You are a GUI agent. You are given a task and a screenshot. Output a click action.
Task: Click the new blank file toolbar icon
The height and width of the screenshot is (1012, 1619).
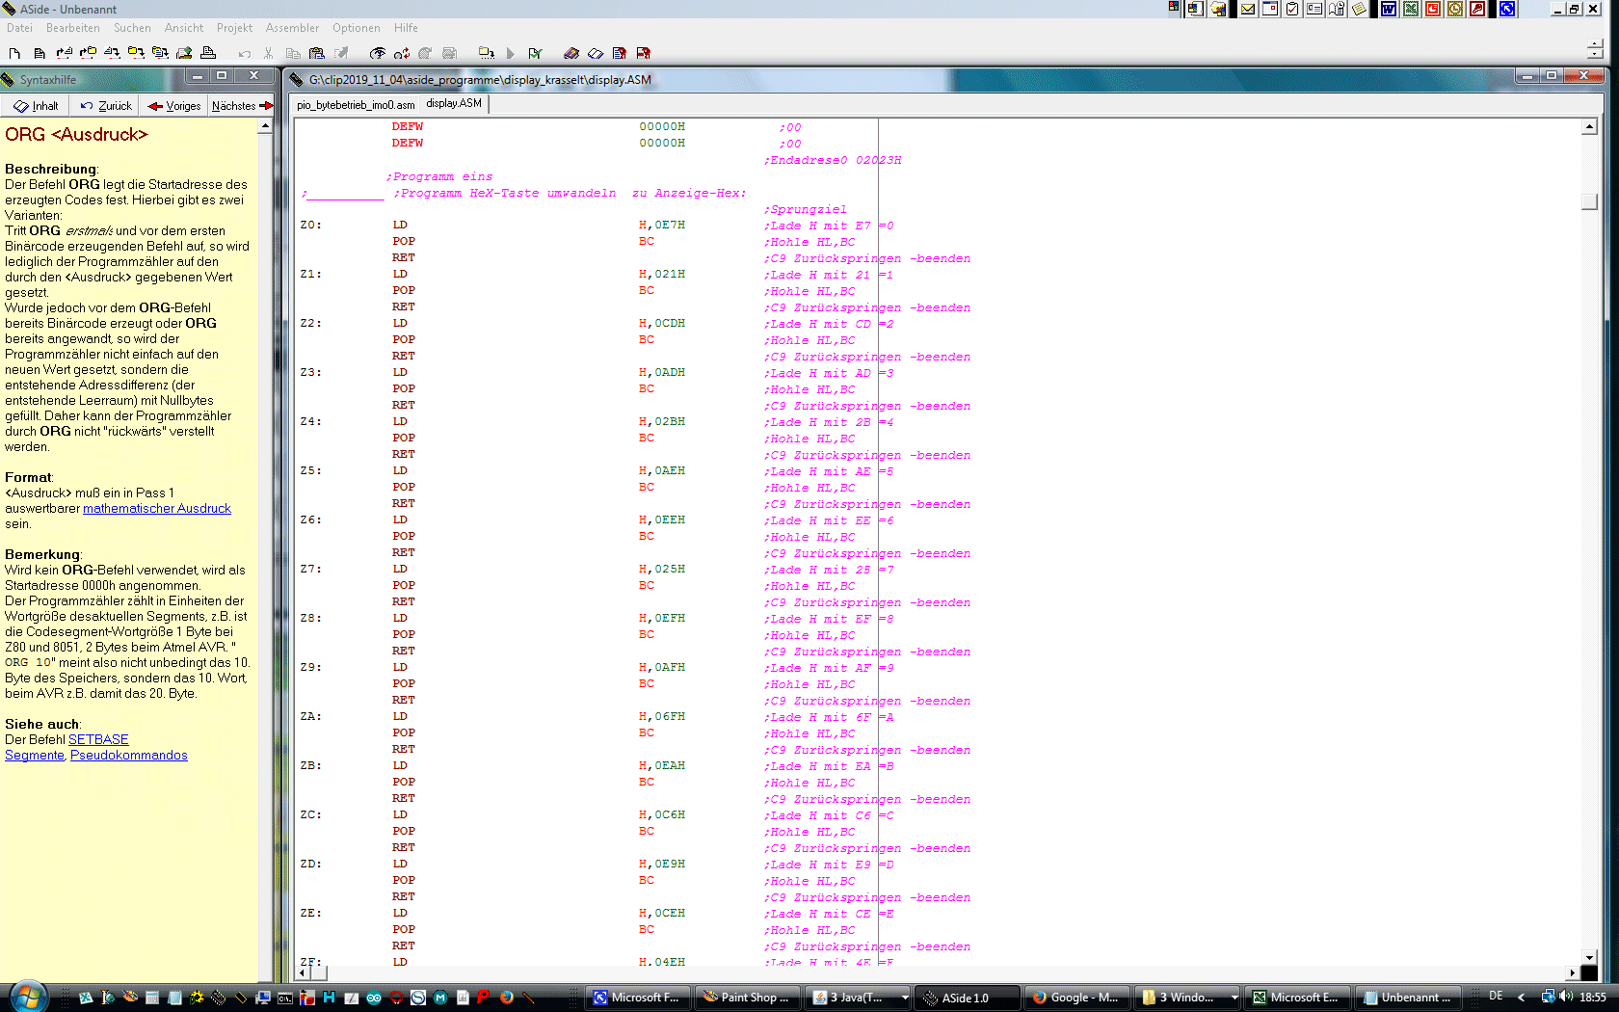click(14, 53)
